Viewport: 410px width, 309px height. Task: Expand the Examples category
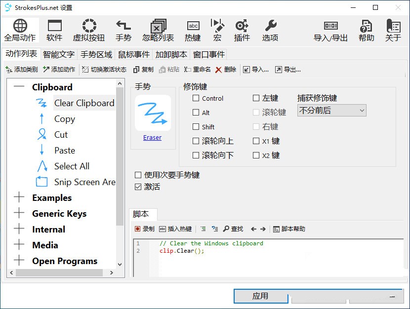[x=19, y=197]
